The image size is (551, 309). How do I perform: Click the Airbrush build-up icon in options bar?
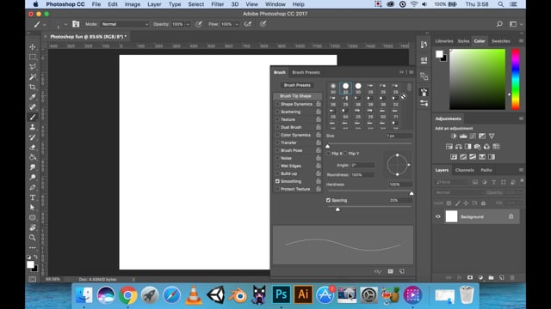248,24
